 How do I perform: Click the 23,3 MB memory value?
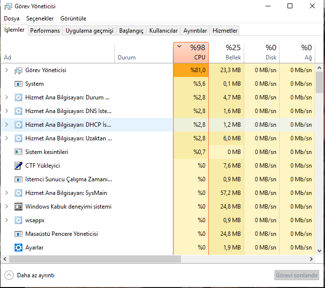[230, 70]
